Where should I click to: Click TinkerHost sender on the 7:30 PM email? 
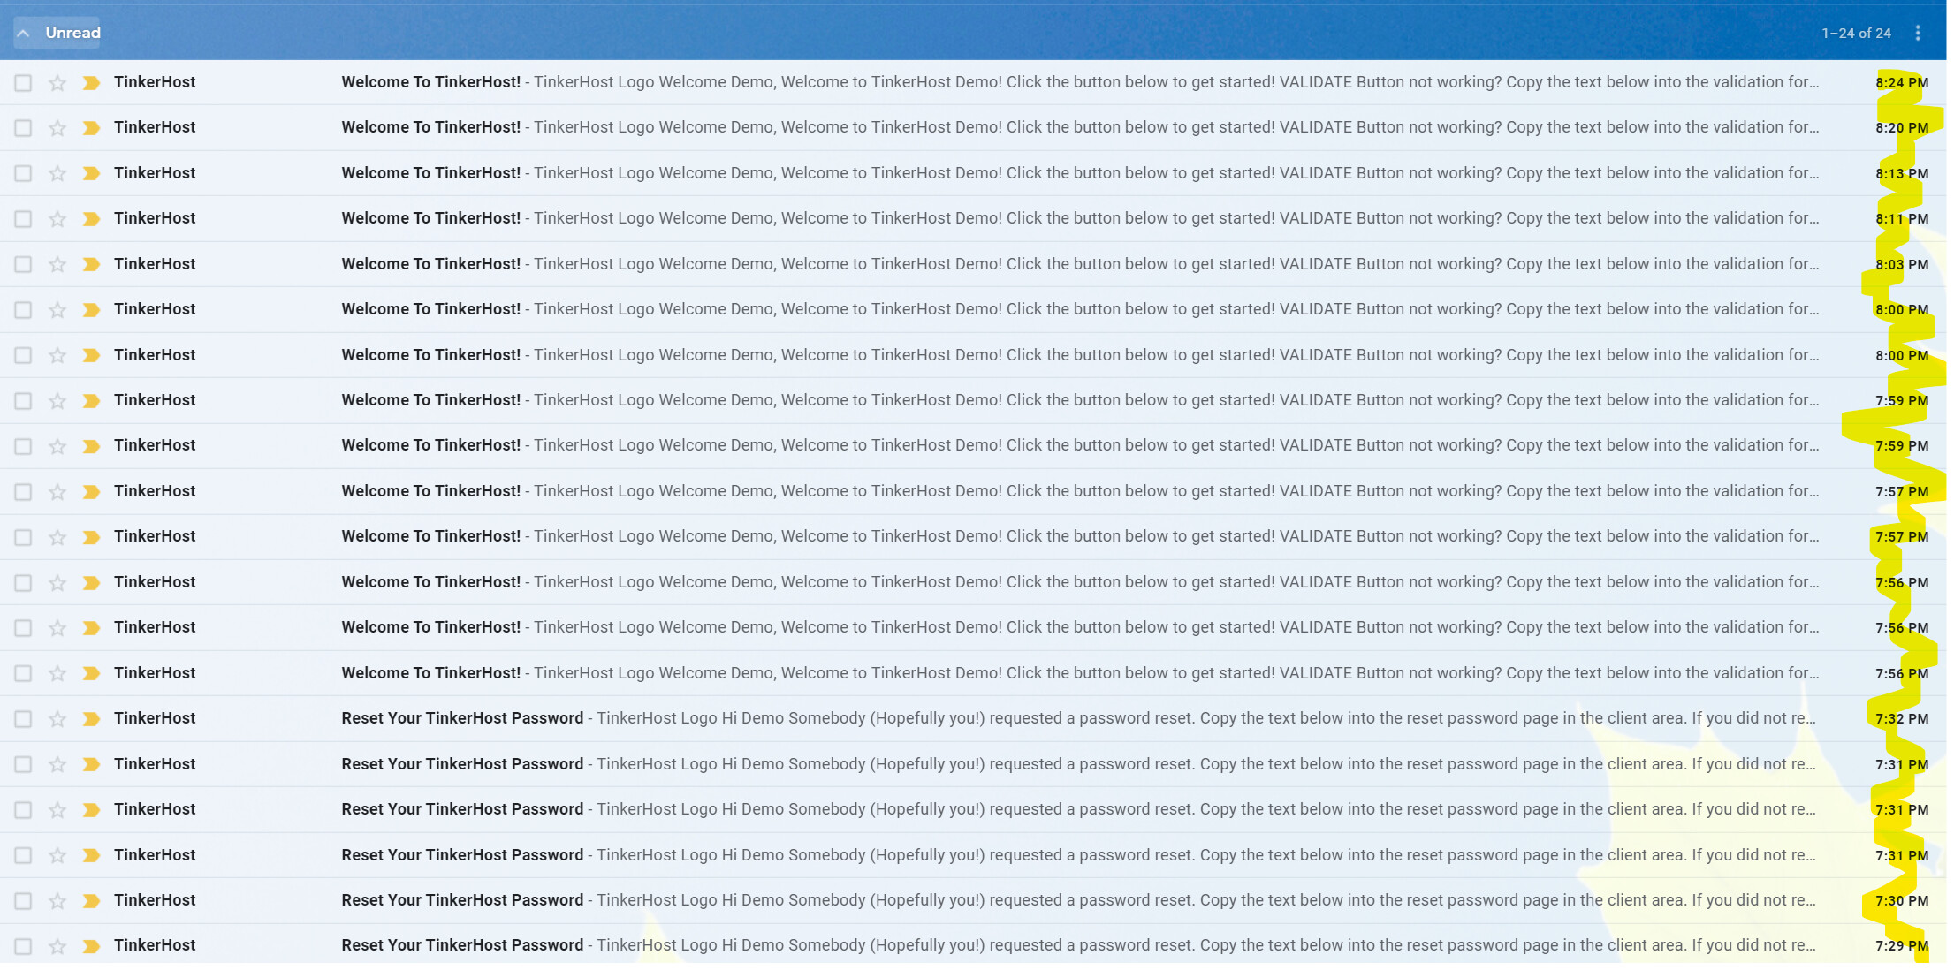tap(155, 900)
